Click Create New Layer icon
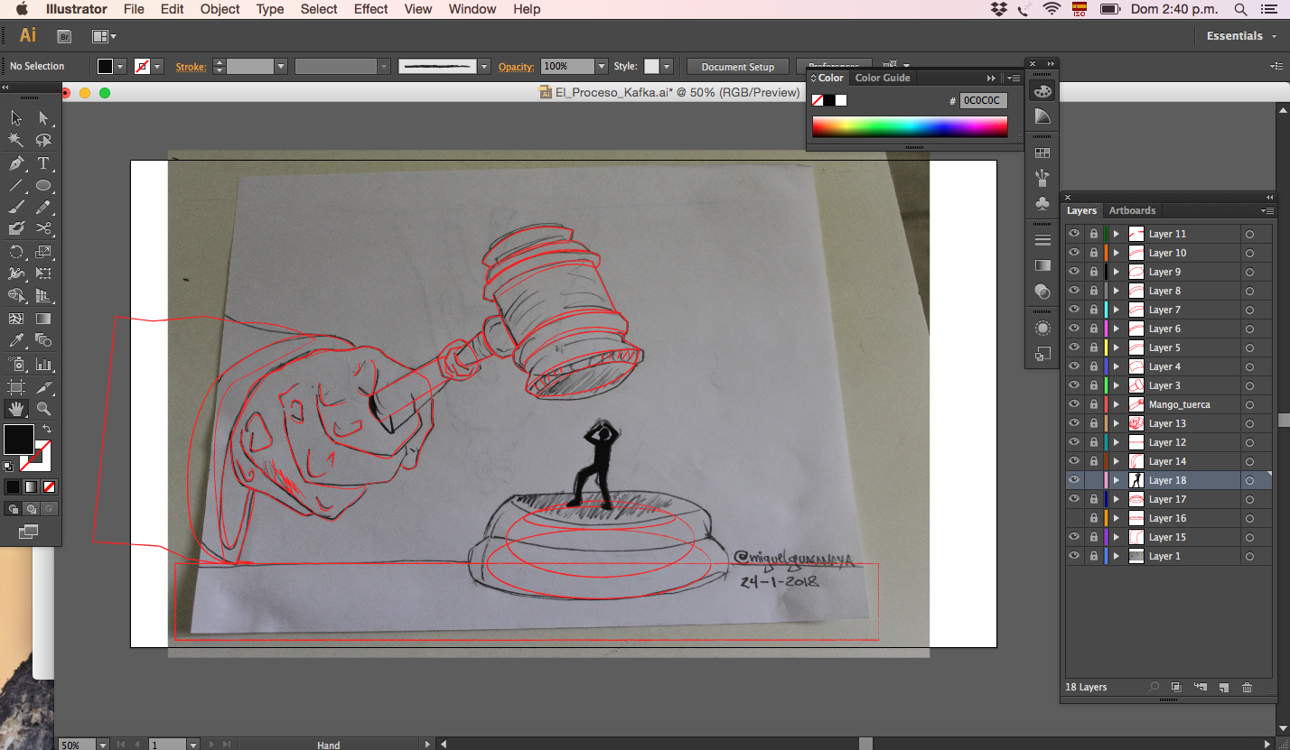The image size is (1290, 750). tap(1223, 687)
